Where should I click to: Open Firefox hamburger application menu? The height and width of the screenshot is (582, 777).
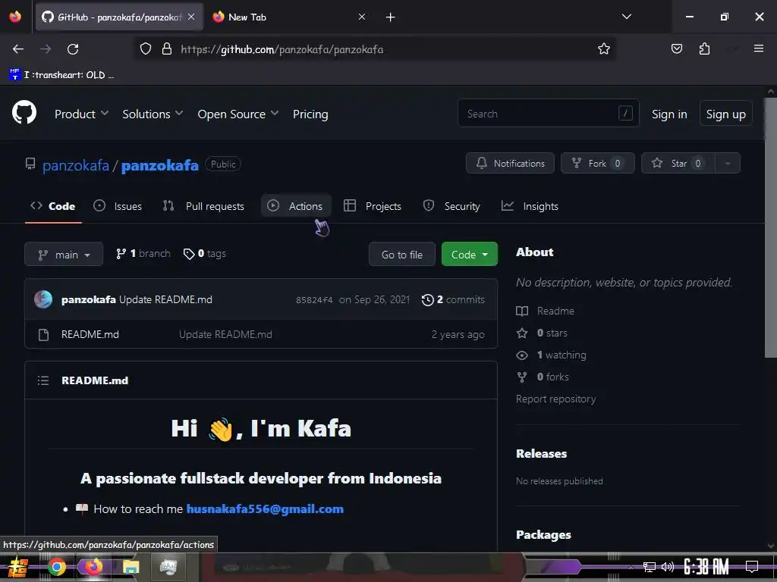coord(758,48)
